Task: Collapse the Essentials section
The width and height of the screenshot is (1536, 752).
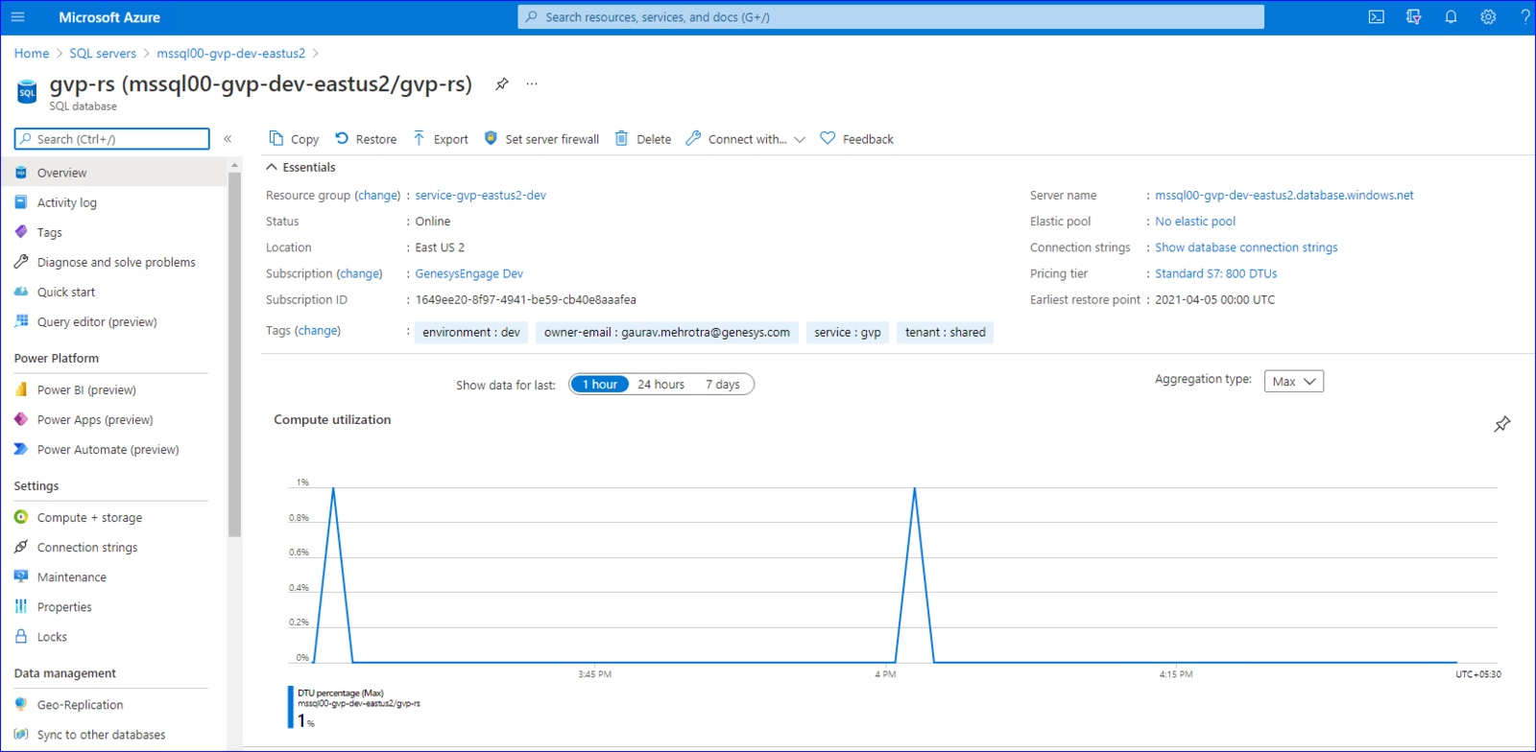Action: tap(300, 167)
